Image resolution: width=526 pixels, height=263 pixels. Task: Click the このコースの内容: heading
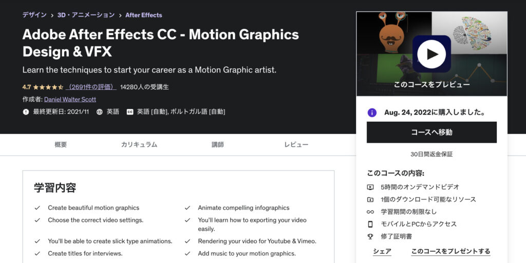pos(396,174)
